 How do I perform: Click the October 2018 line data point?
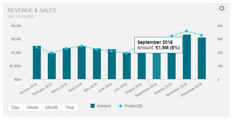pyautogui.click(x=172, y=36)
